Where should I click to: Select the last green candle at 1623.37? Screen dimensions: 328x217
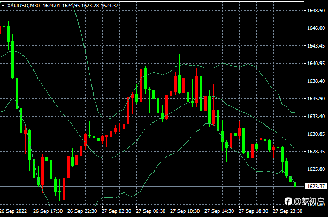click(x=295, y=184)
